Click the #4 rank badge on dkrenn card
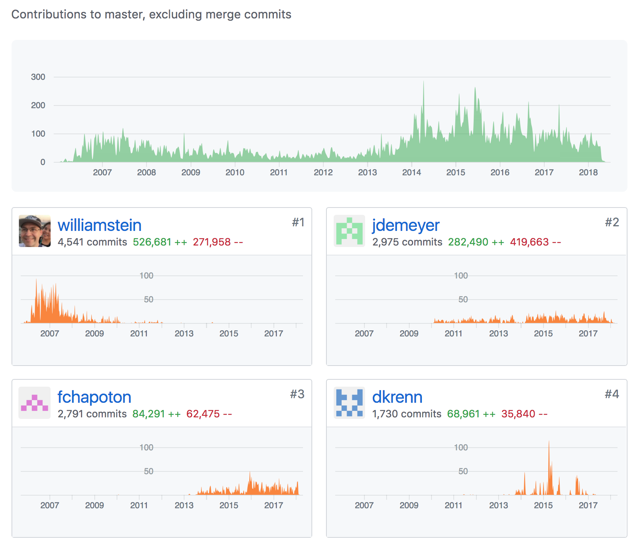The width and height of the screenshot is (639, 547). coord(612,394)
